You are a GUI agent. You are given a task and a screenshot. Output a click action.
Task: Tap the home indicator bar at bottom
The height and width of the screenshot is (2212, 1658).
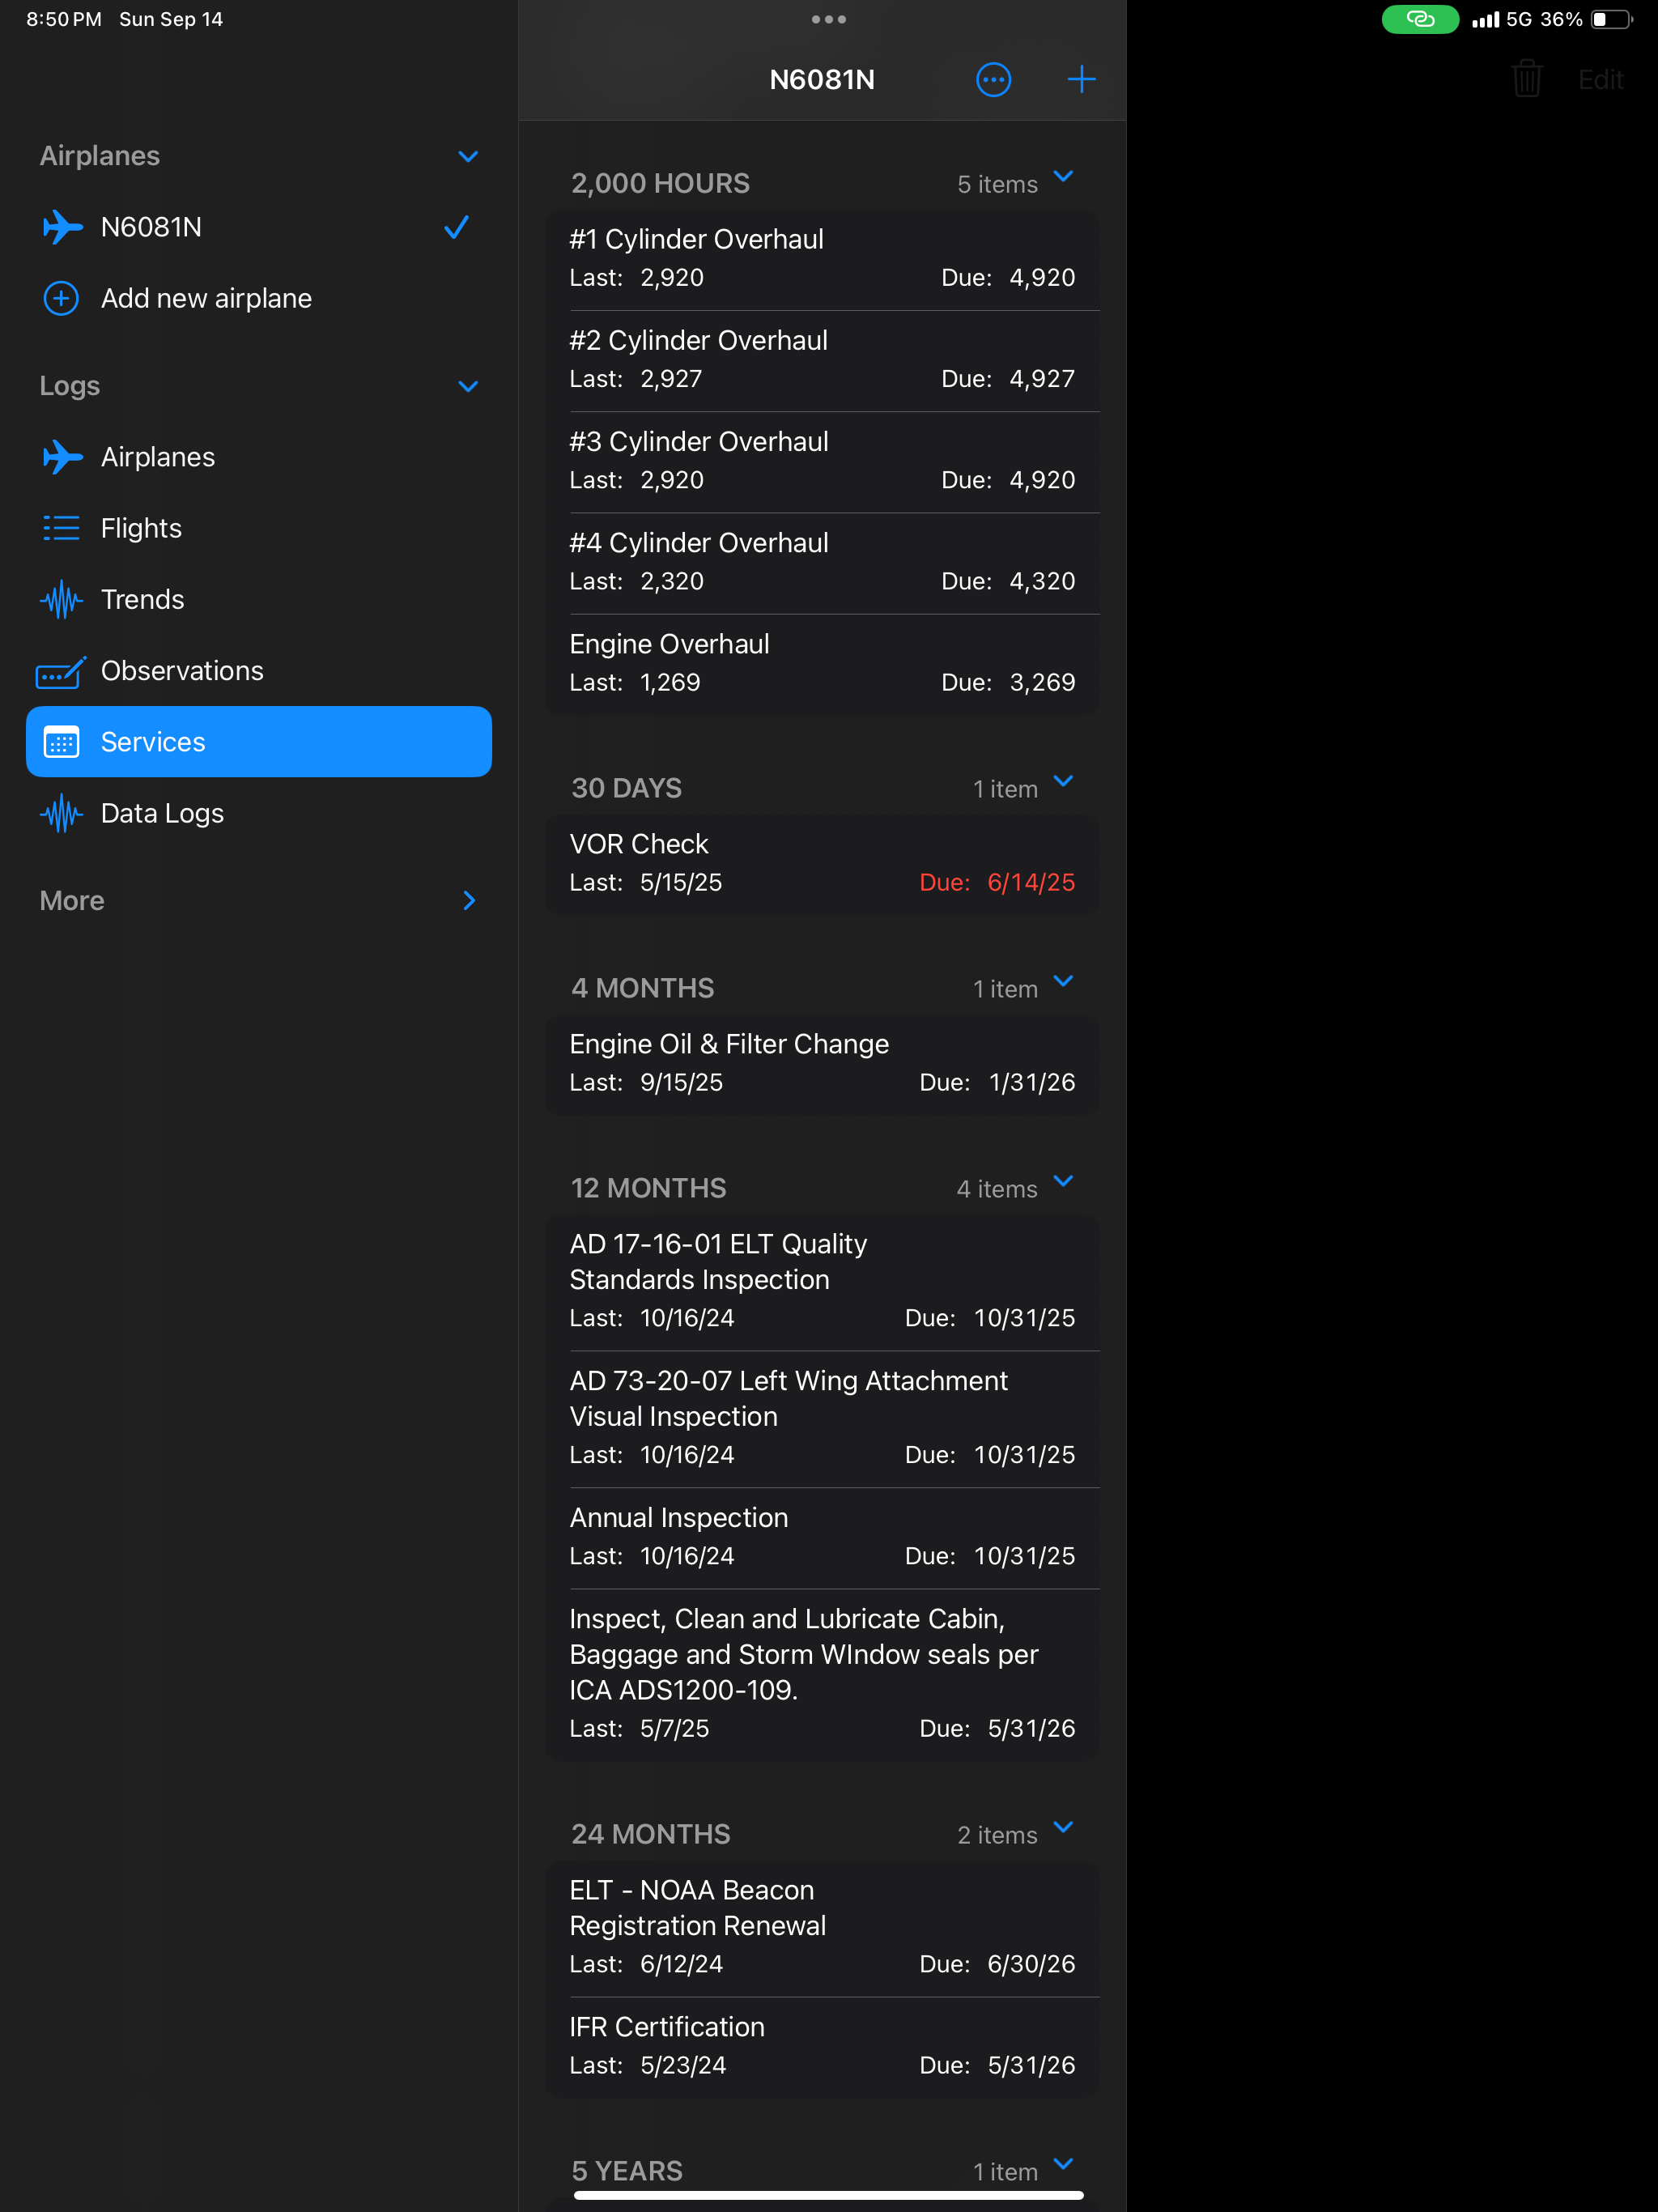click(x=829, y=2195)
